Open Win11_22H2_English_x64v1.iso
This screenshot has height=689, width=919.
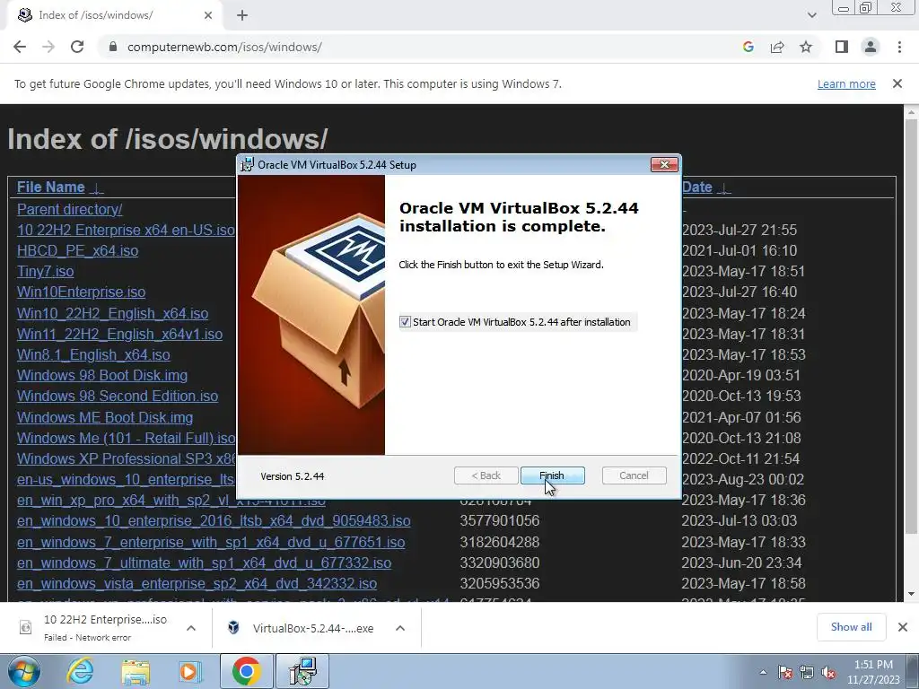119,334
